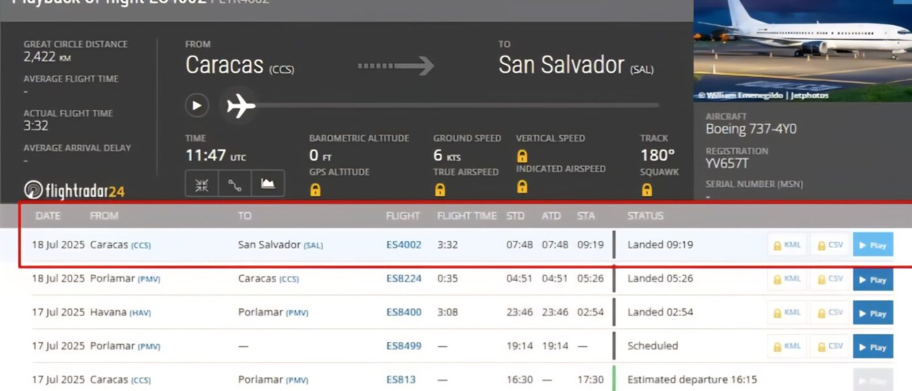Screen dimensions: 912x391
Task: Click the lock icon under GPS Altitude
Action: tap(315, 190)
